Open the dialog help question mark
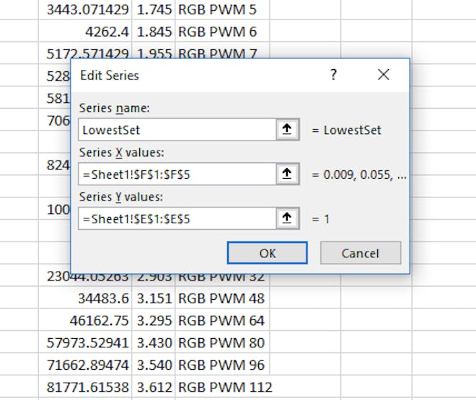This screenshot has height=400, width=476. 333,75
